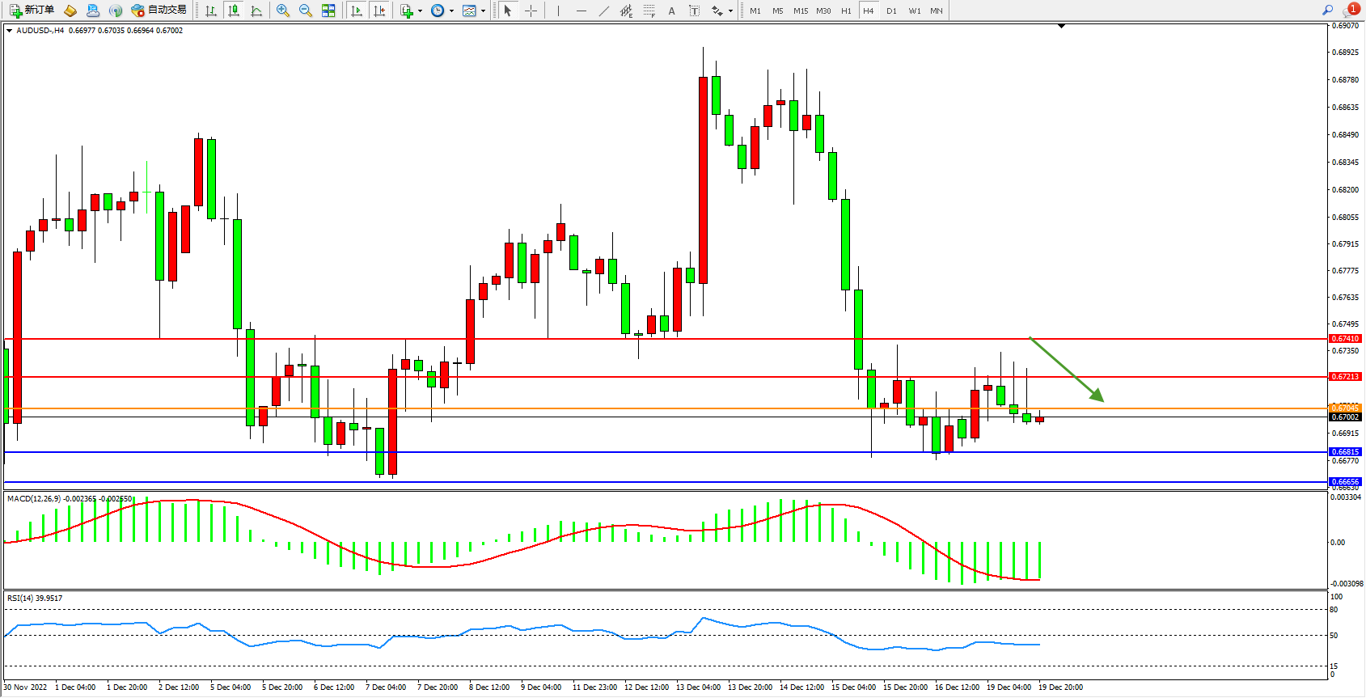The image size is (1366, 698).
Task: Click the red 0.67410 price level label
Action: pyautogui.click(x=1345, y=339)
